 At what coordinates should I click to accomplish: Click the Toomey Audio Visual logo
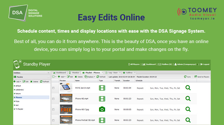pos(197,14)
